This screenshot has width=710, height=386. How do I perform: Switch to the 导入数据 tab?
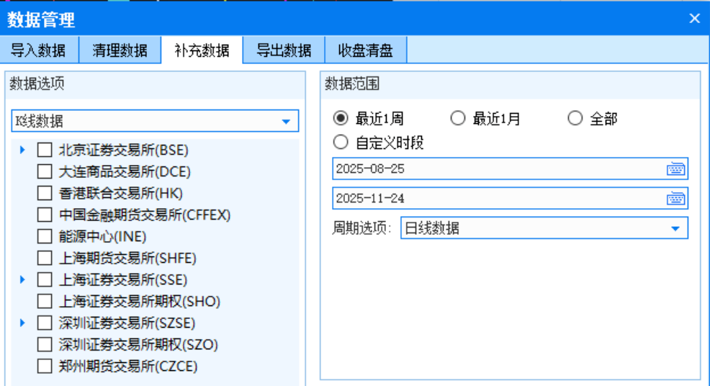38,50
